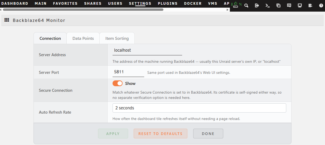Screen dimensions: 325x145
Task: Open the log lines icon
Action: [310, 6]
